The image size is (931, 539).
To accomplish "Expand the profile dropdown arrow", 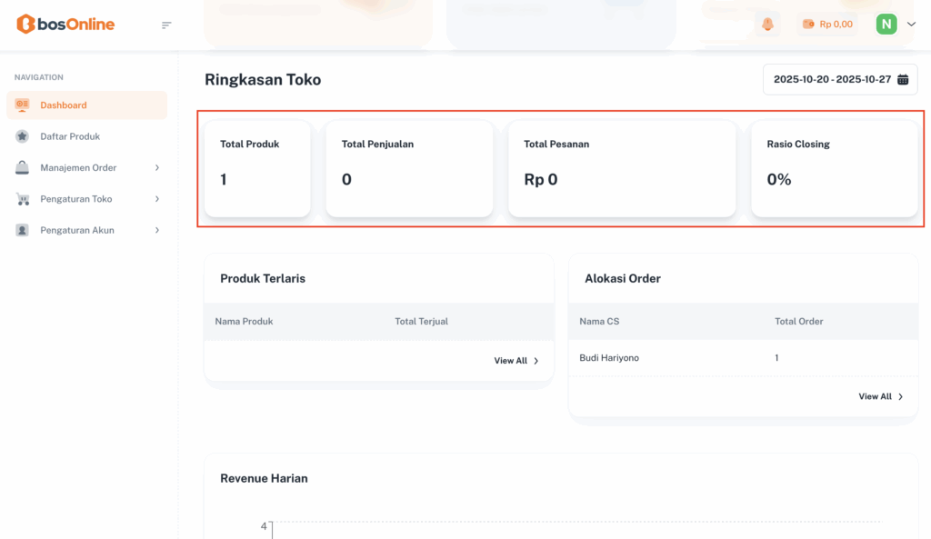I will [912, 25].
